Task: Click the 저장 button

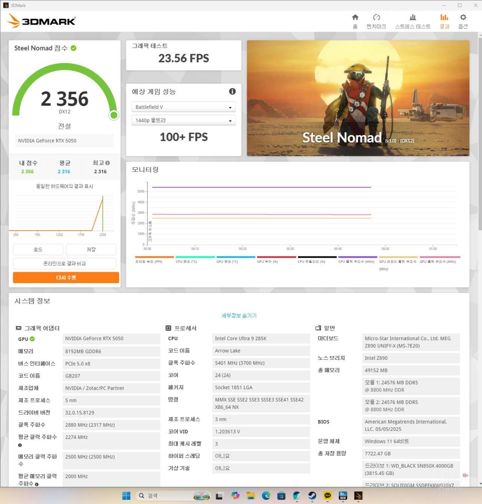Action: pos(91,250)
